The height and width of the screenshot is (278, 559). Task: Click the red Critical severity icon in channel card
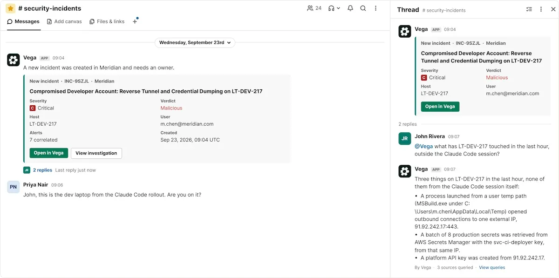coord(33,108)
